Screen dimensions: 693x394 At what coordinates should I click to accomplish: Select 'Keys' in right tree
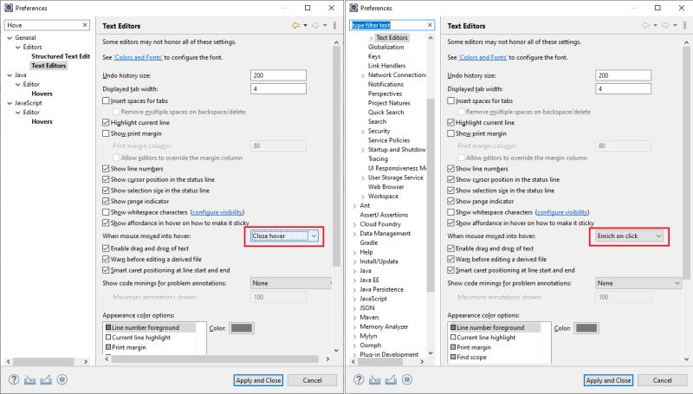click(x=374, y=56)
